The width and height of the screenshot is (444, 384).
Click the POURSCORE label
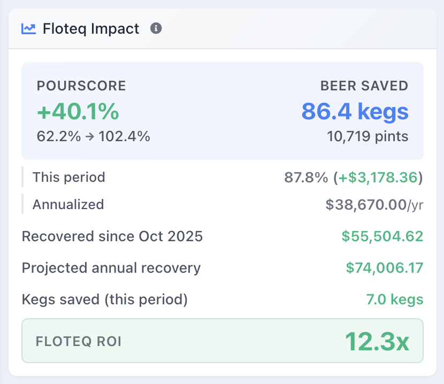(x=81, y=86)
